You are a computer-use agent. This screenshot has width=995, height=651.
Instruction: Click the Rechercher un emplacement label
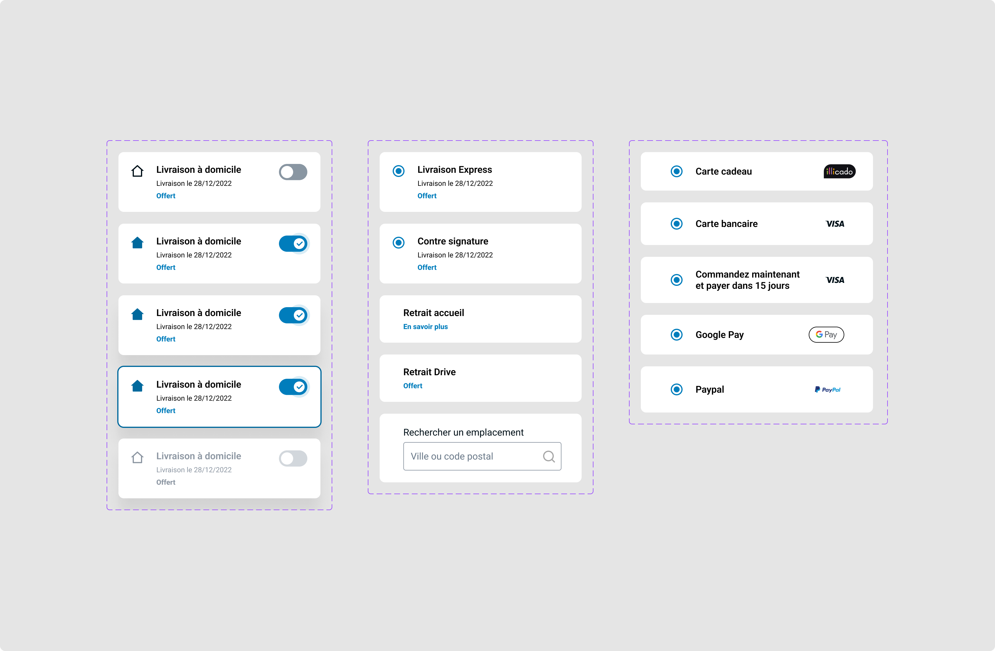coord(463,432)
